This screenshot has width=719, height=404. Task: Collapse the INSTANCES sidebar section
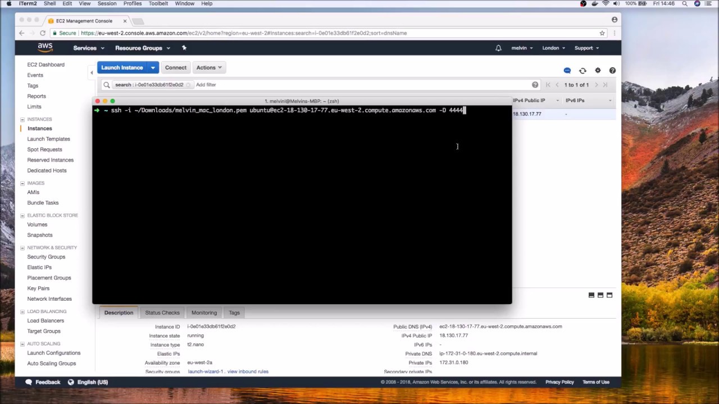point(22,120)
